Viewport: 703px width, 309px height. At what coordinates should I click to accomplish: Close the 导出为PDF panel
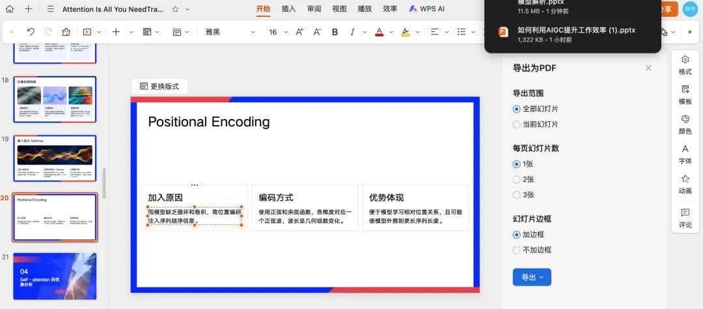coord(648,68)
